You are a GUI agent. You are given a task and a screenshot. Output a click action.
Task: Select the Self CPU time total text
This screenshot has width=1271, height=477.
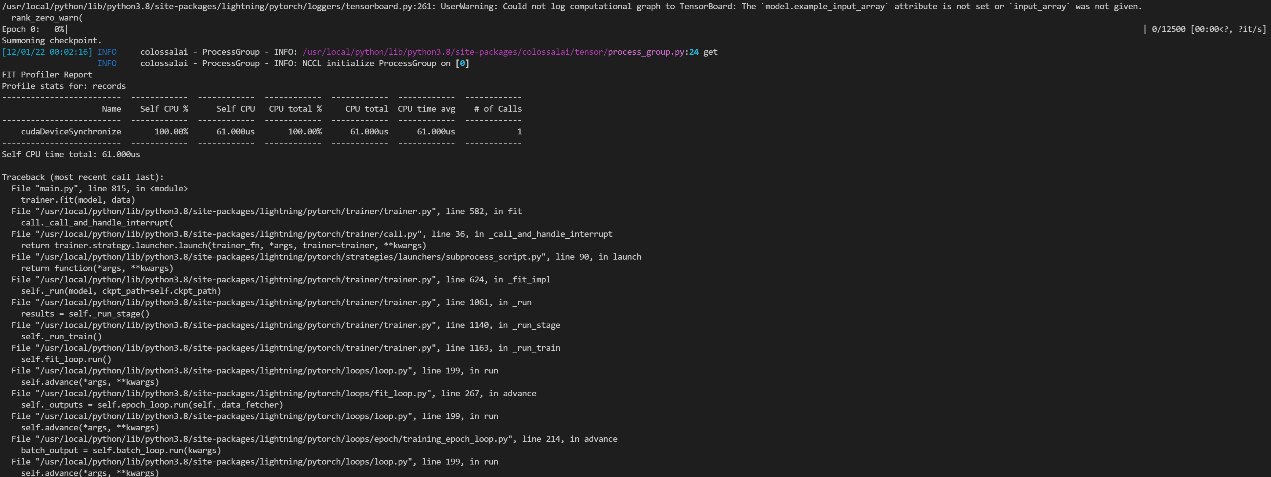tap(71, 154)
